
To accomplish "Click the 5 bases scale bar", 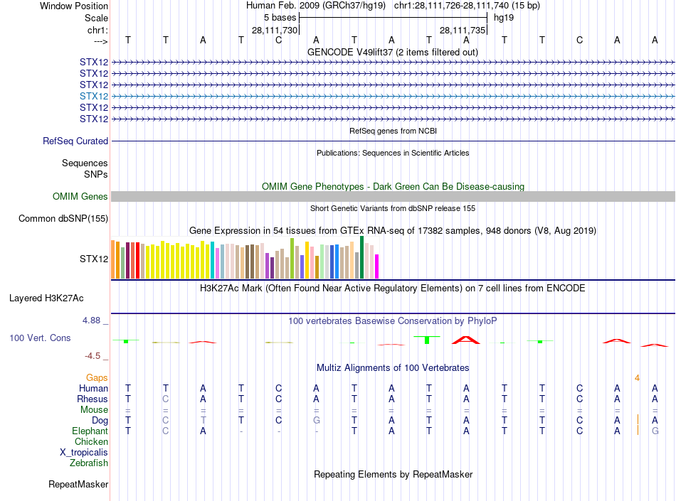I will click(393, 18).
